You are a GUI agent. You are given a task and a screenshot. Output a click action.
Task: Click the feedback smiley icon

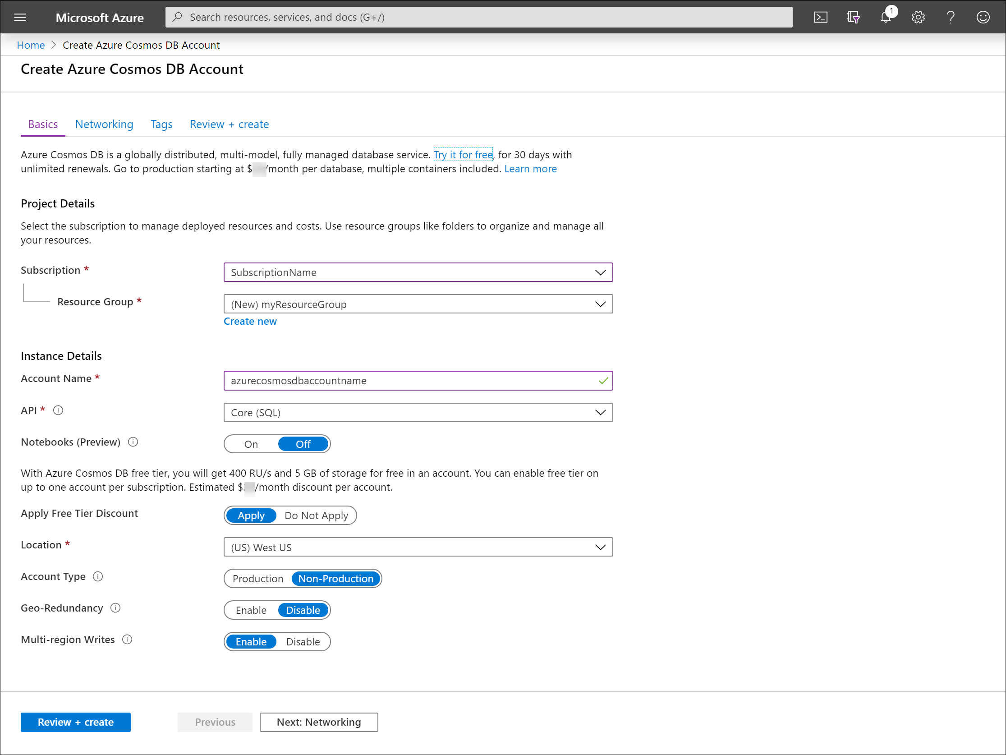coord(983,17)
